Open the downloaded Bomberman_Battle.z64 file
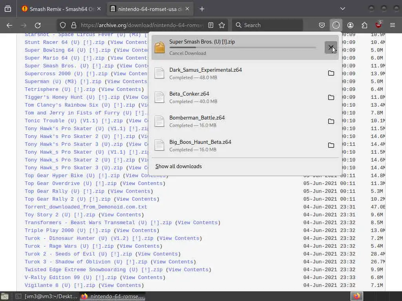This screenshot has width=402, height=301. [x=237, y=121]
